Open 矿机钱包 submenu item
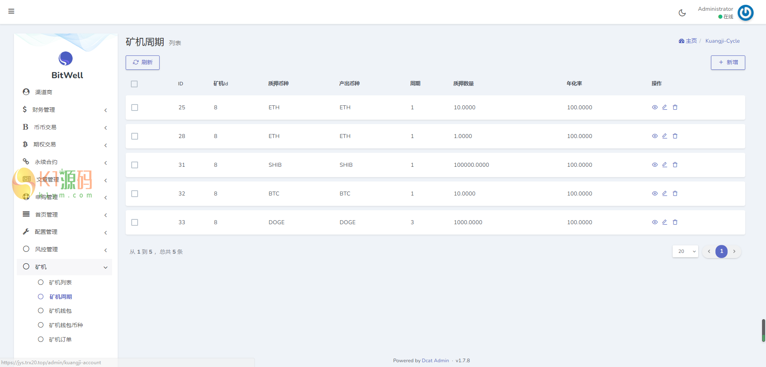 (x=60, y=311)
